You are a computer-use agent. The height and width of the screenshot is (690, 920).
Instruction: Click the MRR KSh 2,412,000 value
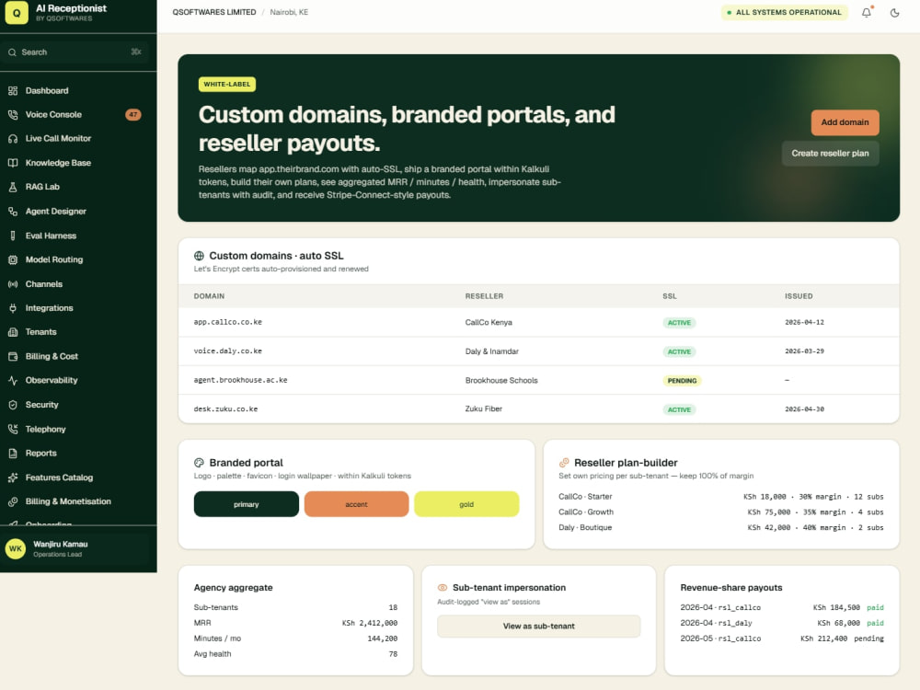pos(370,623)
